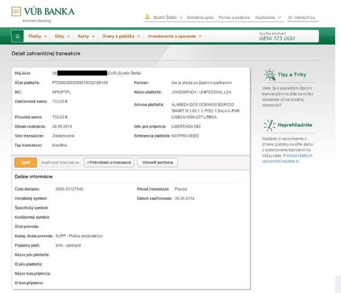This screenshot has width=341, height=293.
Task: Click the power icon next to Odhlásiť sa
Action: (x=290, y=18)
